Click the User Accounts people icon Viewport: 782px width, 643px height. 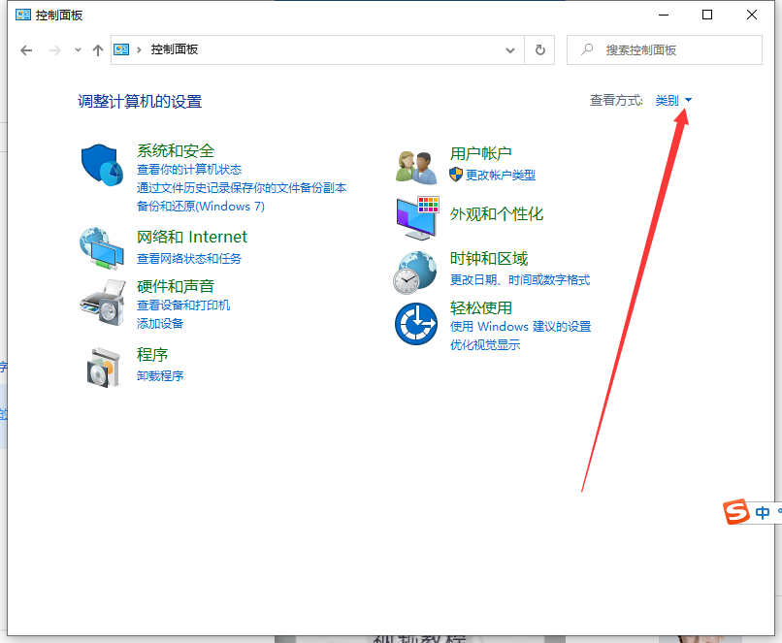416,167
